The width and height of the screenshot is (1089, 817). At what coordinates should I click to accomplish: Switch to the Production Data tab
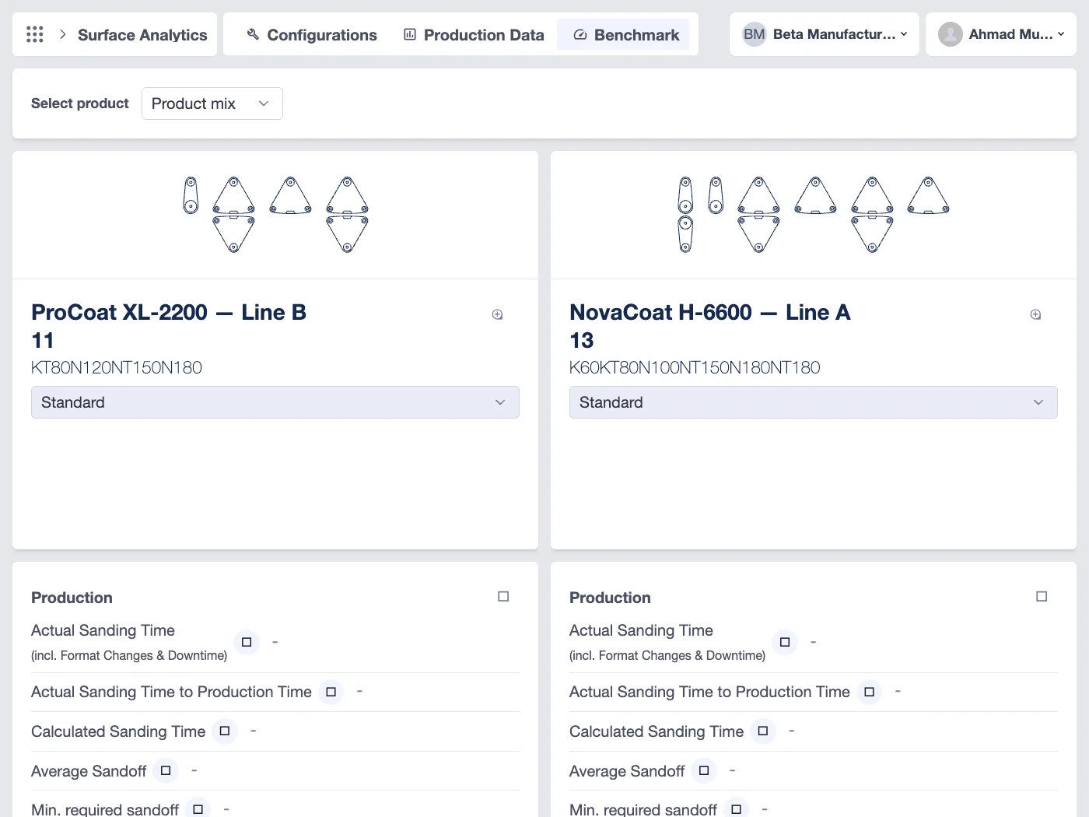click(474, 34)
